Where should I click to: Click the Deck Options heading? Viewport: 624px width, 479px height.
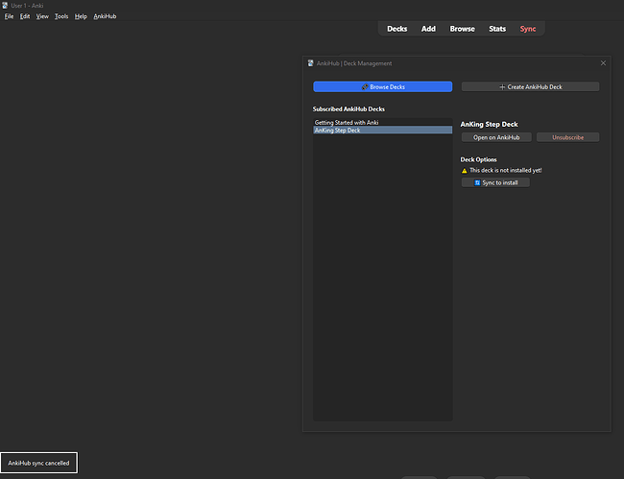pyautogui.click(x=478, y=159)
